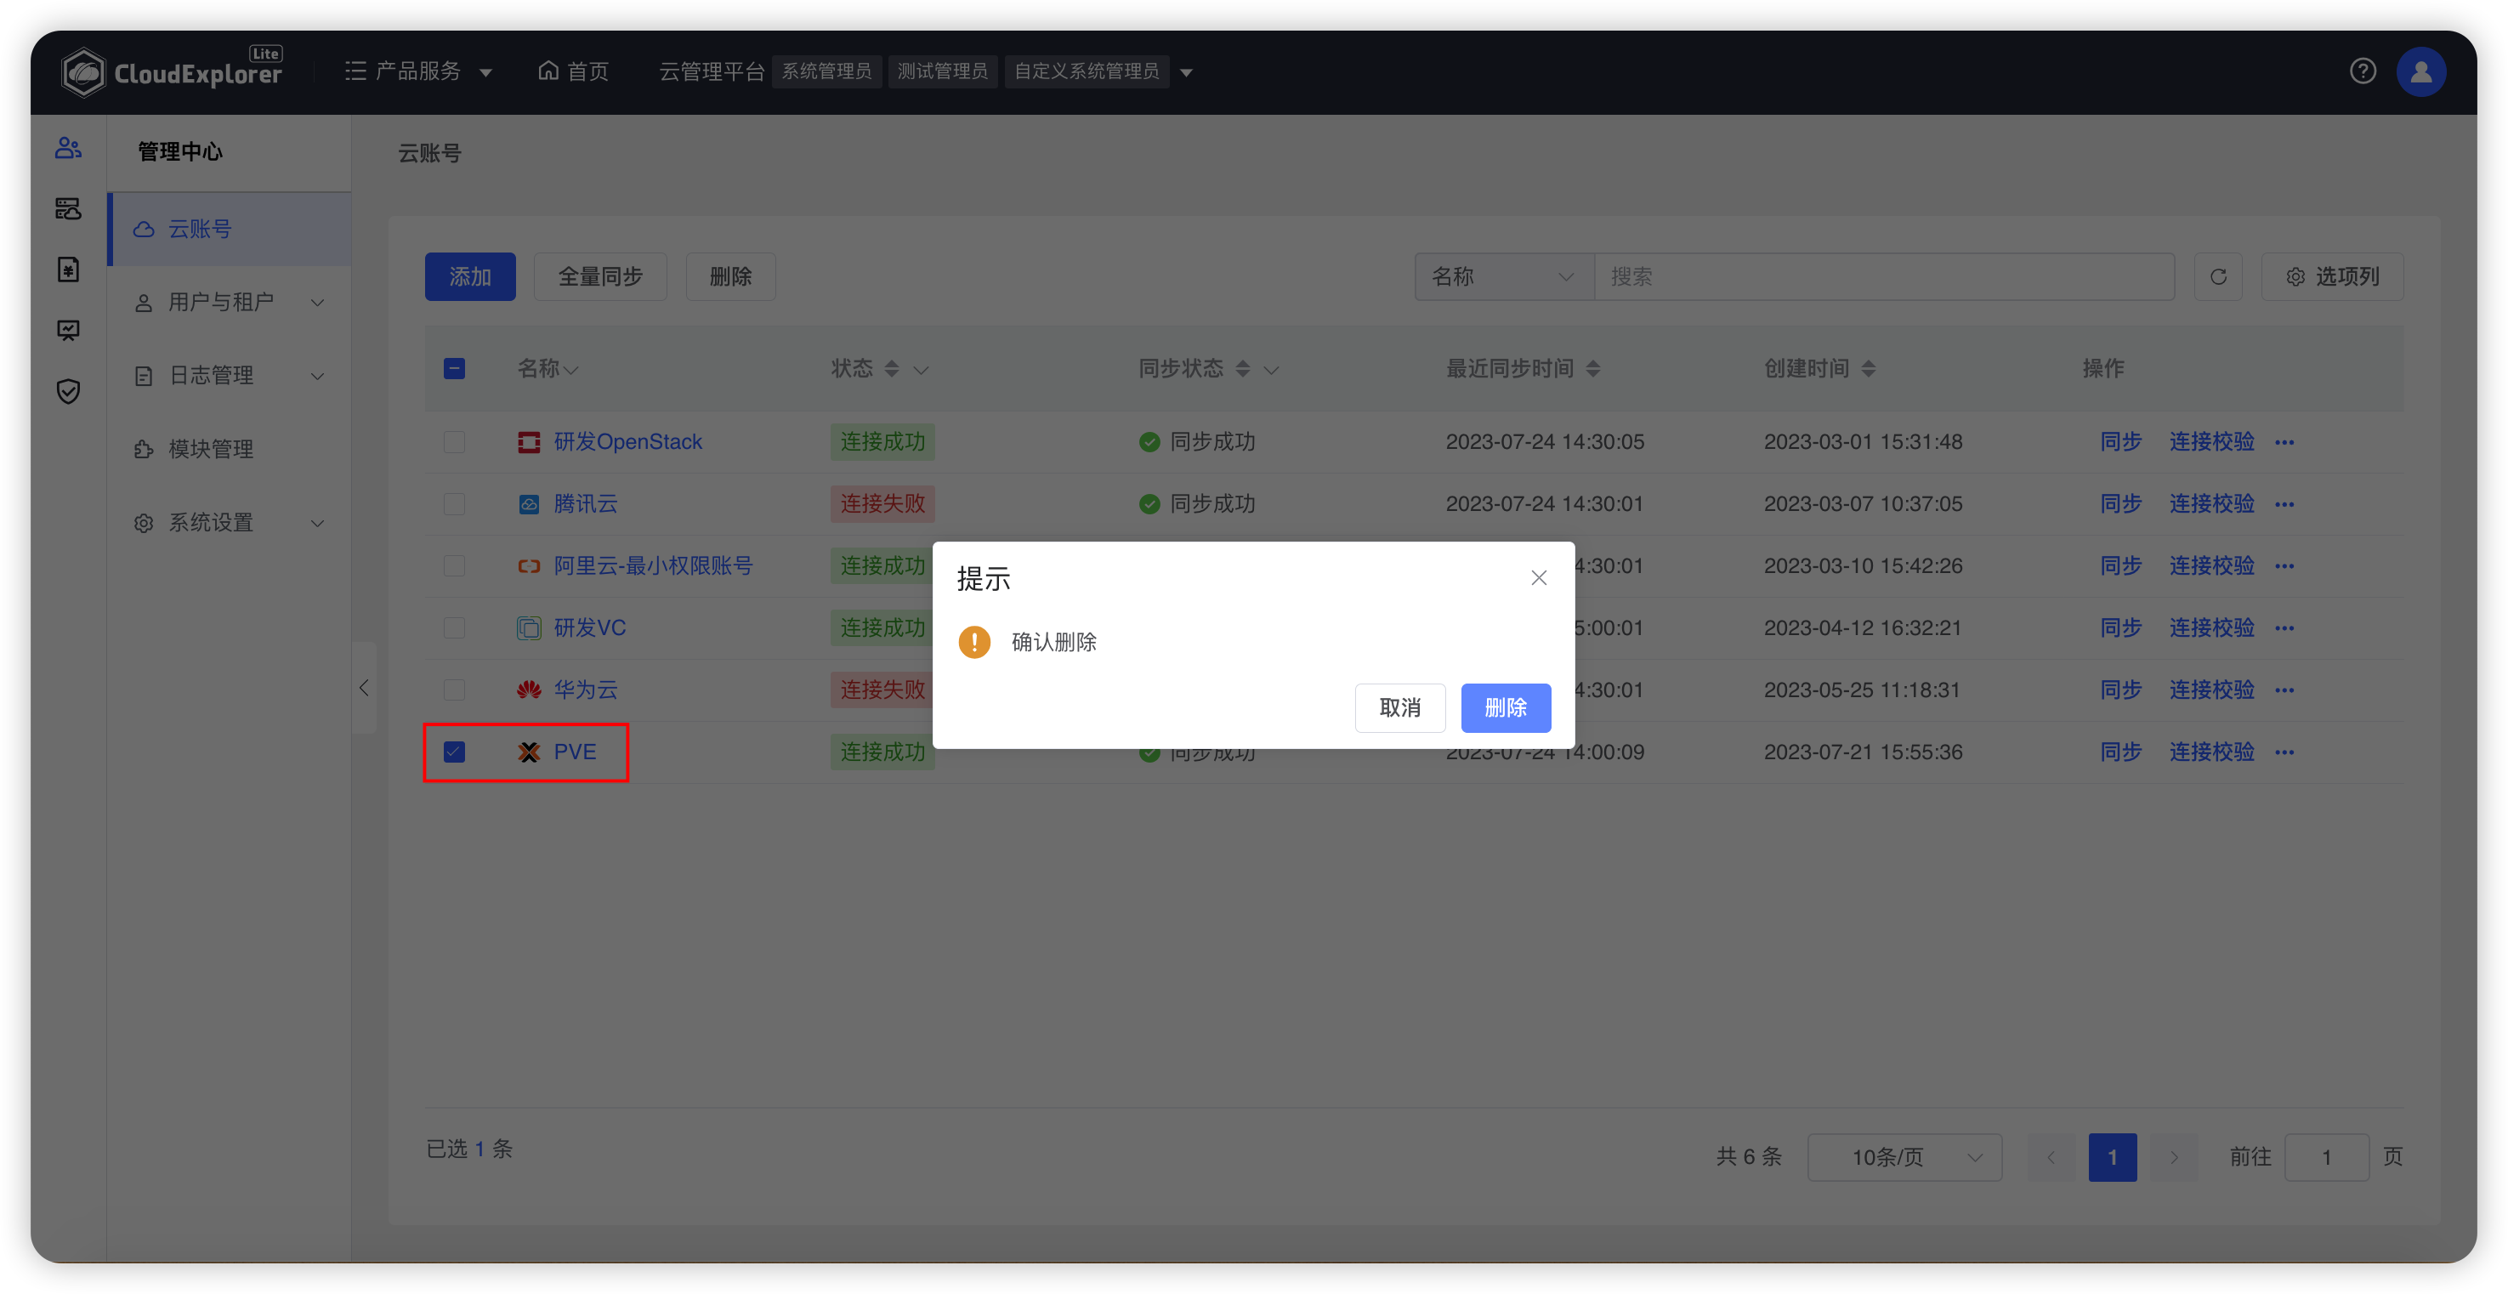Open the 名称 search field dropdown
The height and width of the screenshot is (1294, 2508).
1503,276
